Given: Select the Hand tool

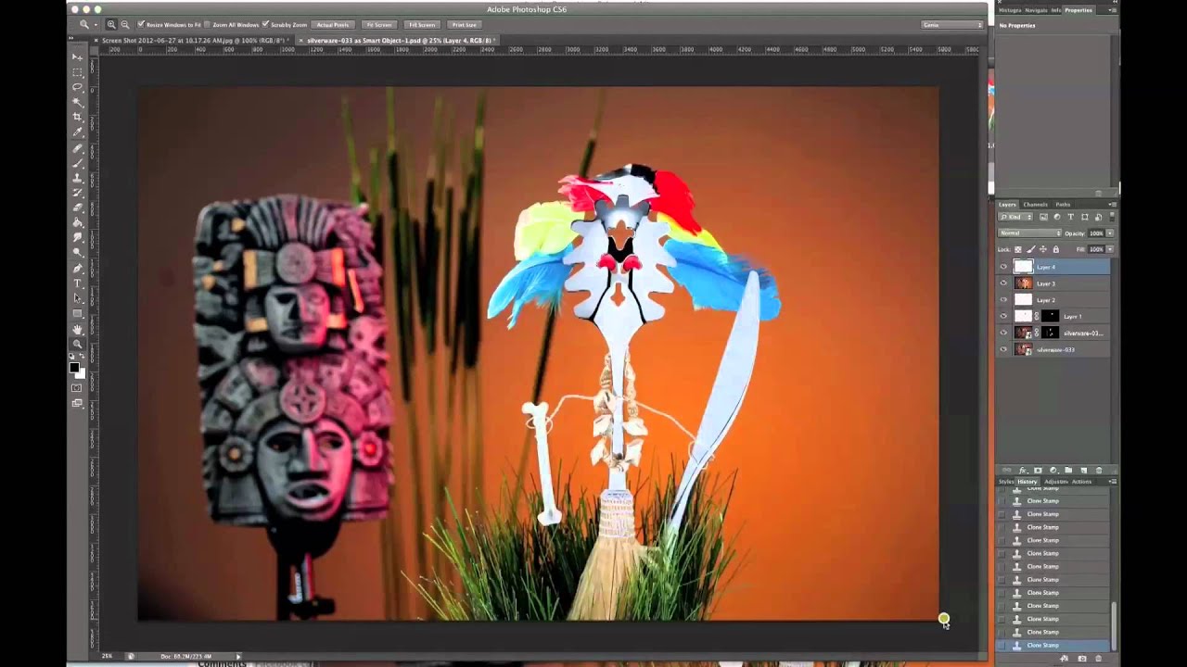Looking at the screenshot, I should click(78, 329).
